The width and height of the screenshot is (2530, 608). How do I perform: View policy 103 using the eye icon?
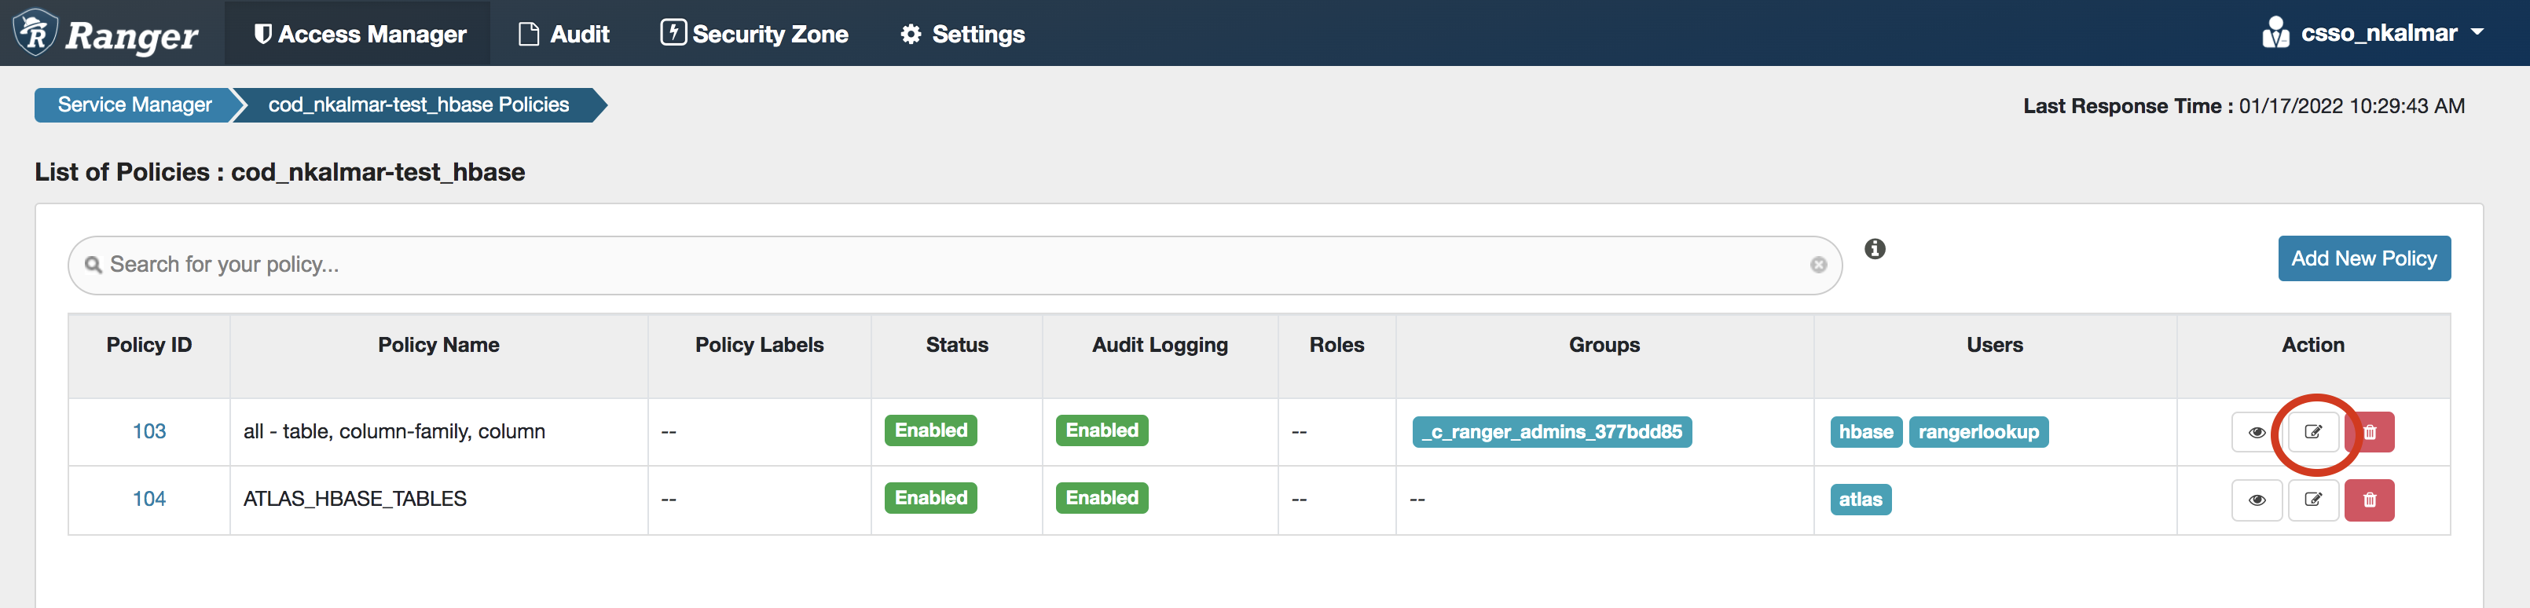2256,432
